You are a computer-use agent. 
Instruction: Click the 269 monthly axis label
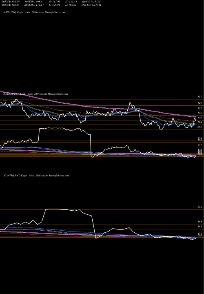tap(200, 207)
